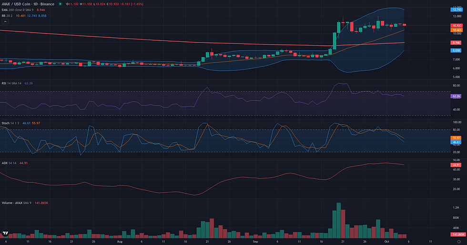Select the RSI 14 SMA 14 legend
467x245 pixels.
pyautogui.click(x=11, y=83)
